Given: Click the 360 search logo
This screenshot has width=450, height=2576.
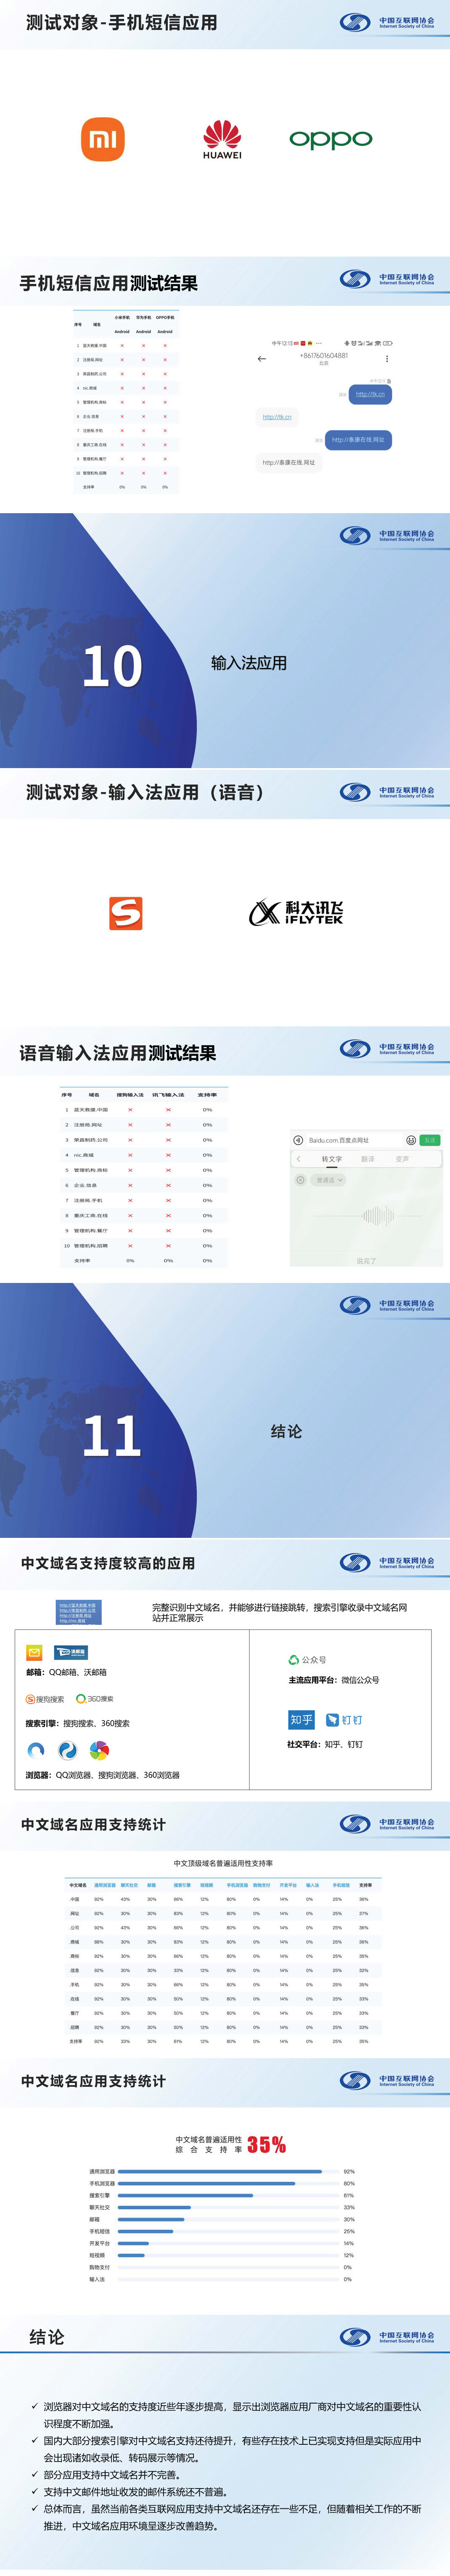Looking at the screenshot, I should [x=95, y=1698].
